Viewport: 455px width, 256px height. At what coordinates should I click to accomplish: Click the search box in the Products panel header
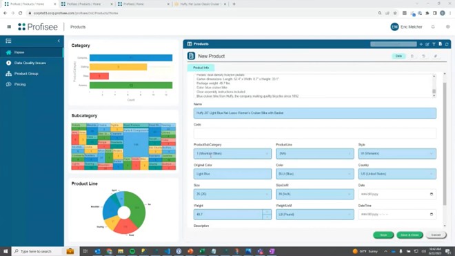394,44
